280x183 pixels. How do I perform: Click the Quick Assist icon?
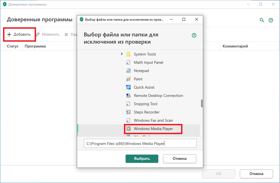click(x=128, y=87)
